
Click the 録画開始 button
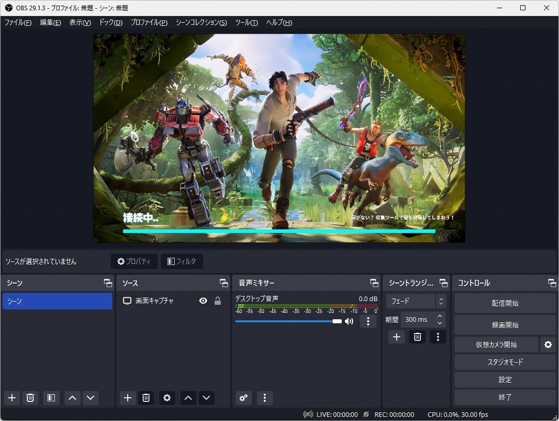(504, 325)
